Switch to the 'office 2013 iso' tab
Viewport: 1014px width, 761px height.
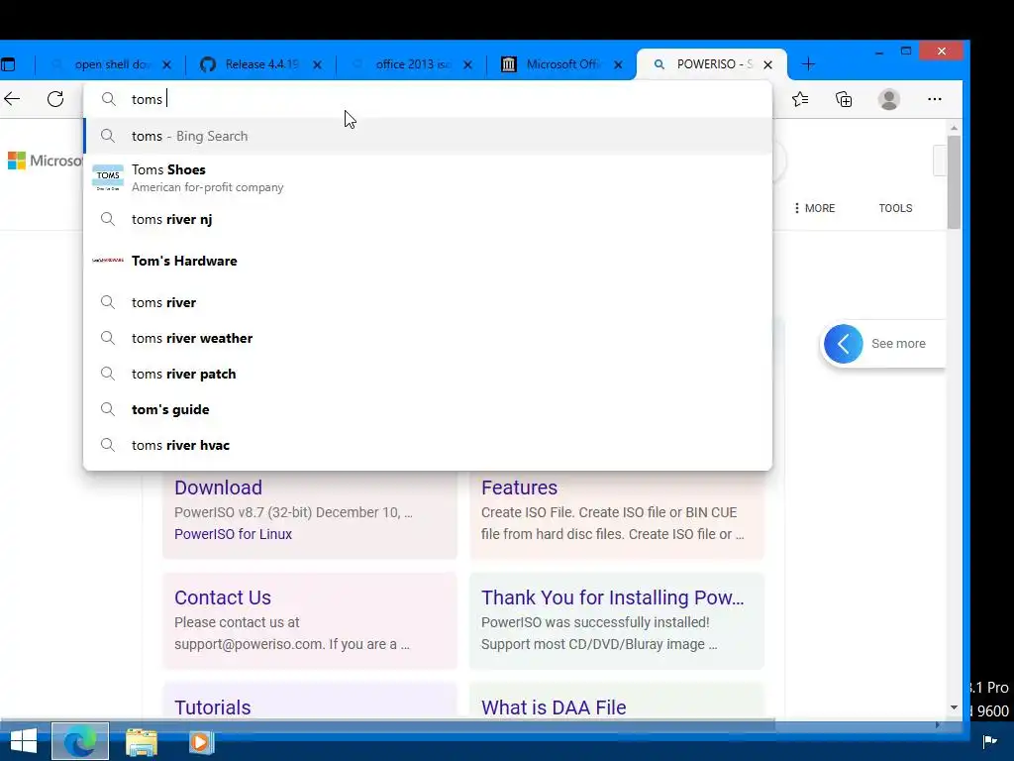point(411,64)
